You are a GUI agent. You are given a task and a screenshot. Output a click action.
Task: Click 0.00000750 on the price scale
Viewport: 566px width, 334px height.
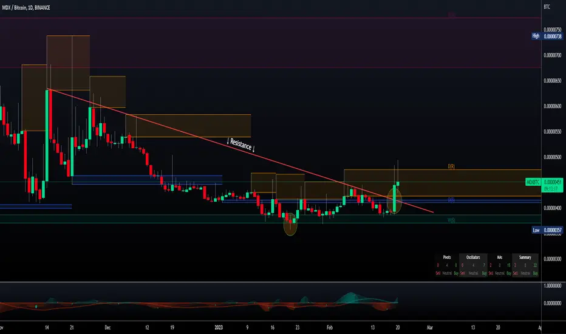(x=553, y=30)
